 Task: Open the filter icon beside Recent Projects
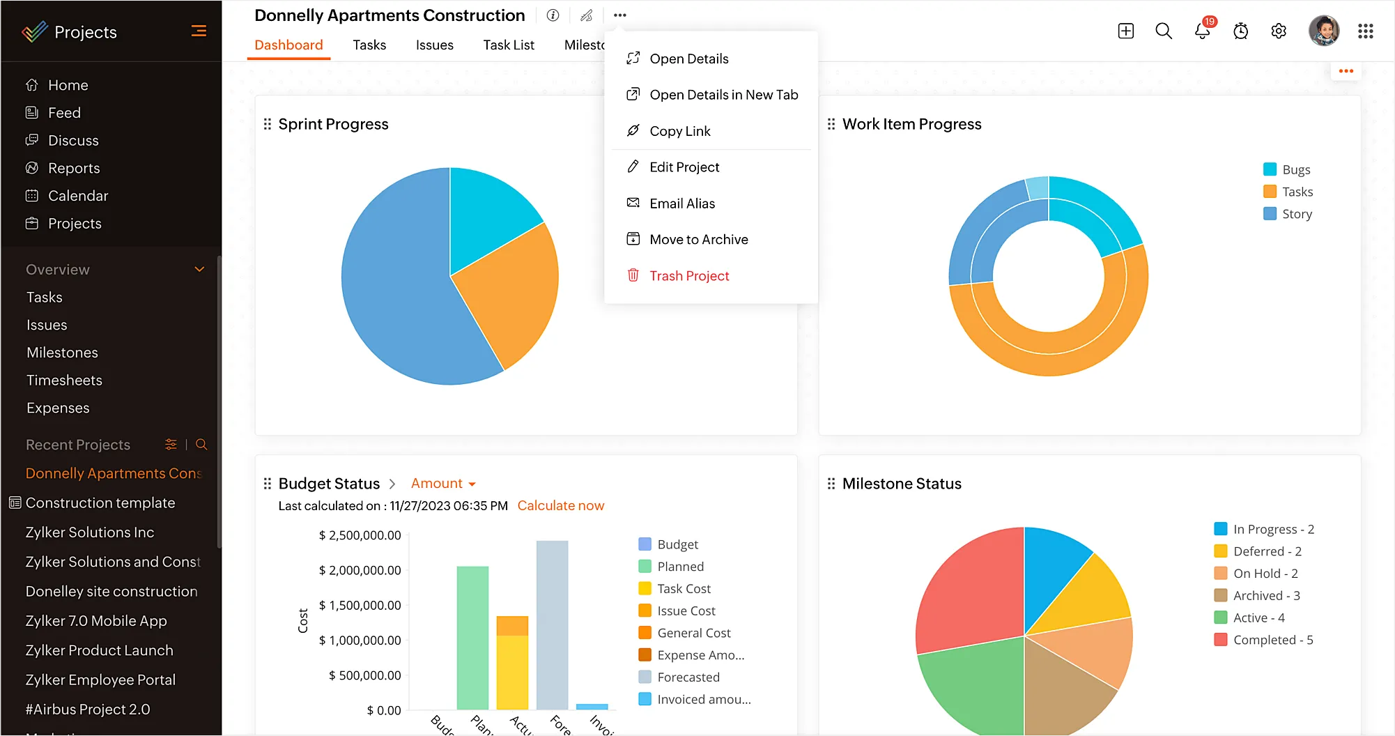[x=171, y=444]
